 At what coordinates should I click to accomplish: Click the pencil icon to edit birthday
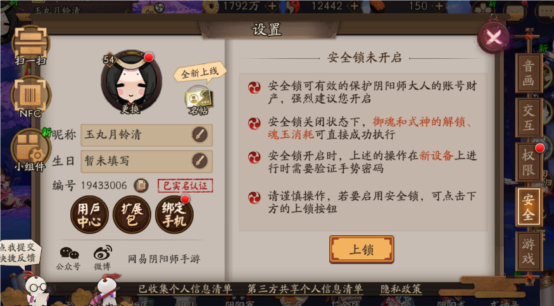[199, 161]
